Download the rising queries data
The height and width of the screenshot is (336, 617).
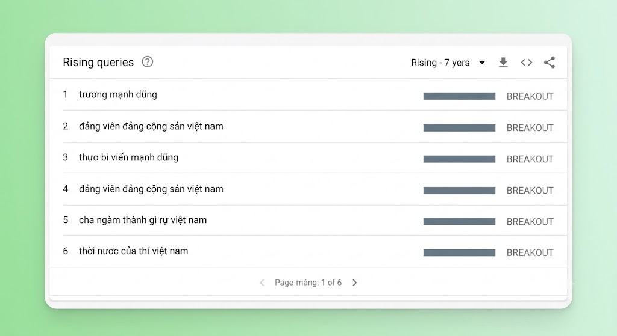point(503,63)
